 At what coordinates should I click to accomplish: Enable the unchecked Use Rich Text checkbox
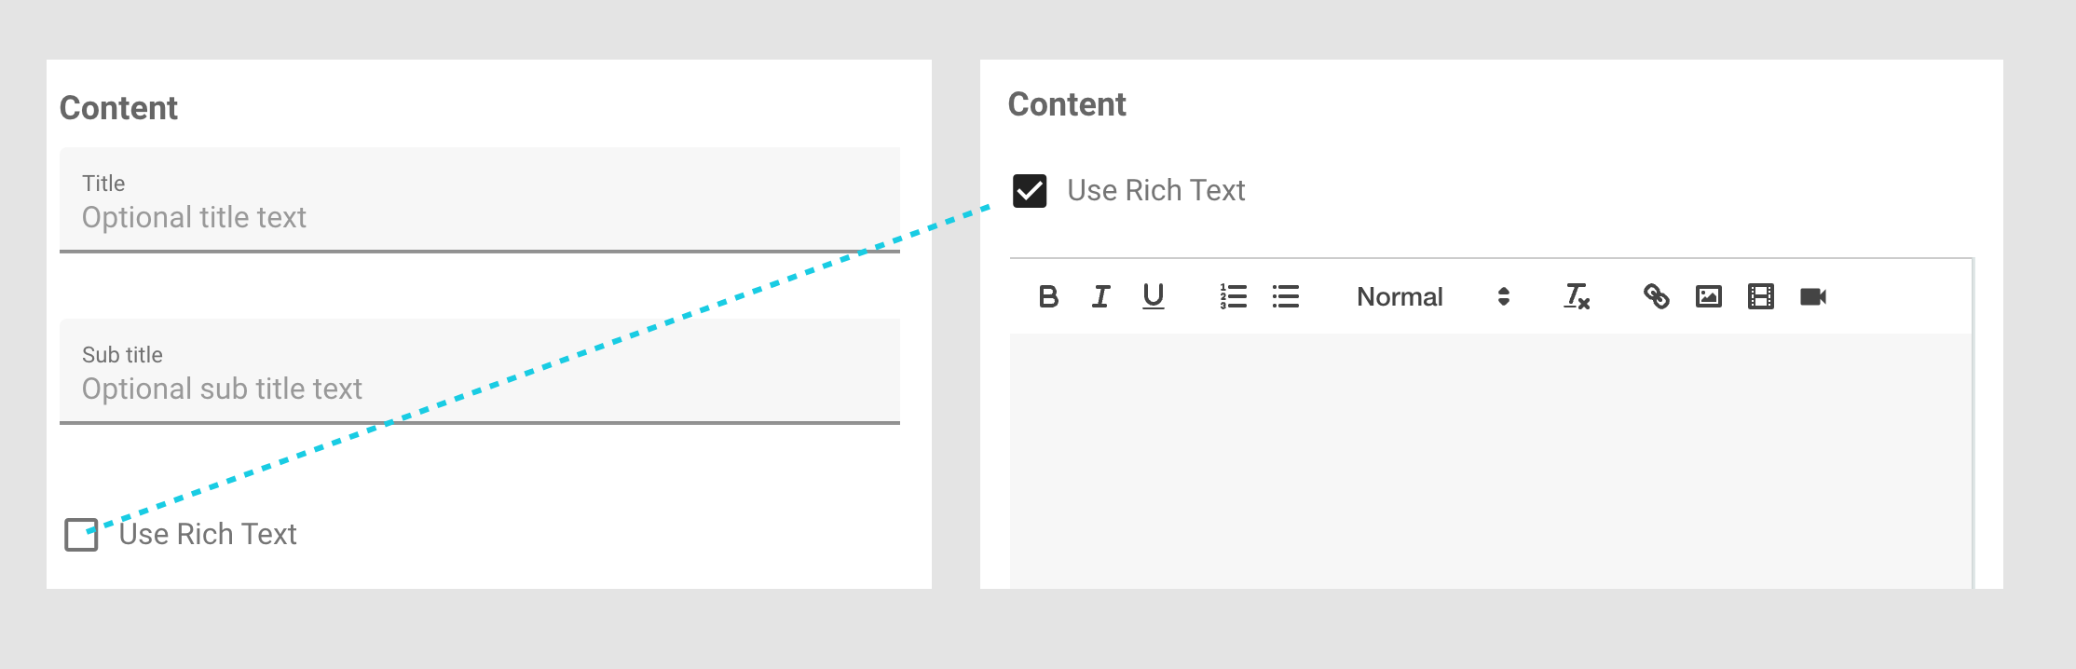tap(81, 535)
